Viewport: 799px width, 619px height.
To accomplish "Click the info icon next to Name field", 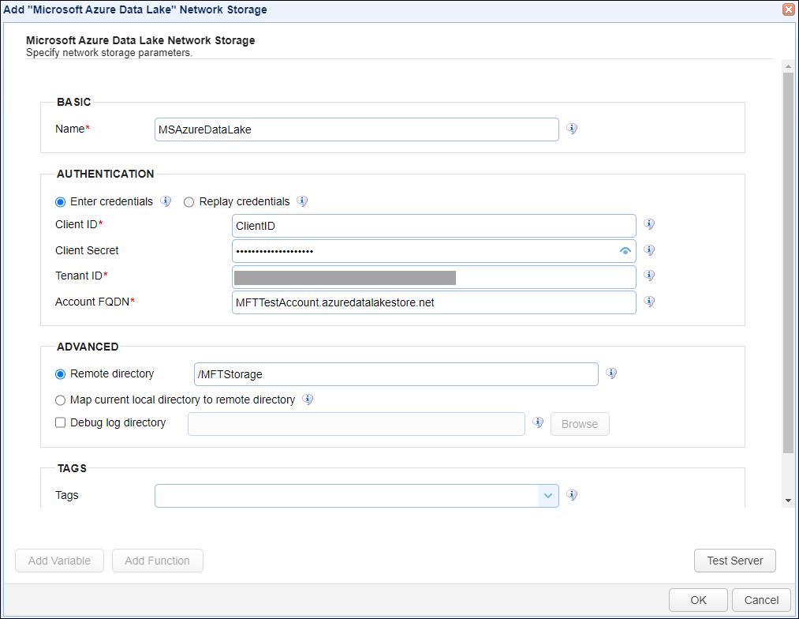I will 572,129.
